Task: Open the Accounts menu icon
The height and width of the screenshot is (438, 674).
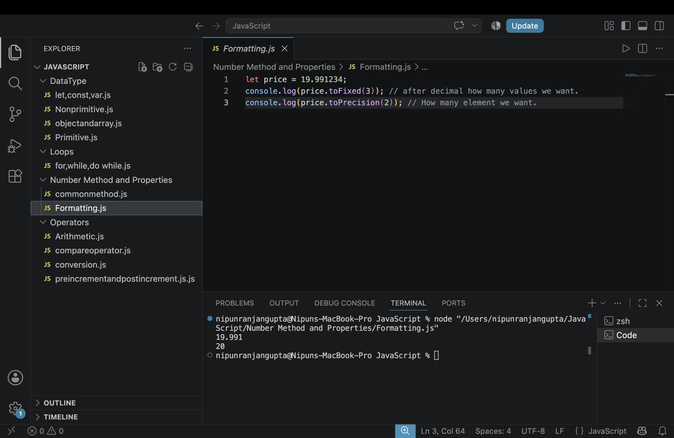Action: click(x=15, y=378)
